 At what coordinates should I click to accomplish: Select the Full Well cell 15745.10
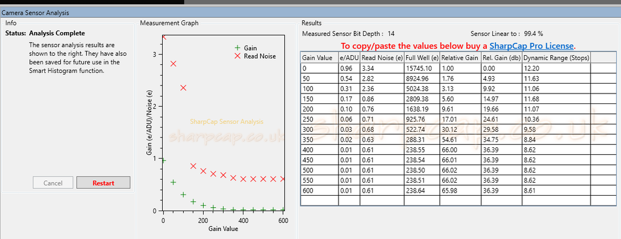[x=422, y=68]
